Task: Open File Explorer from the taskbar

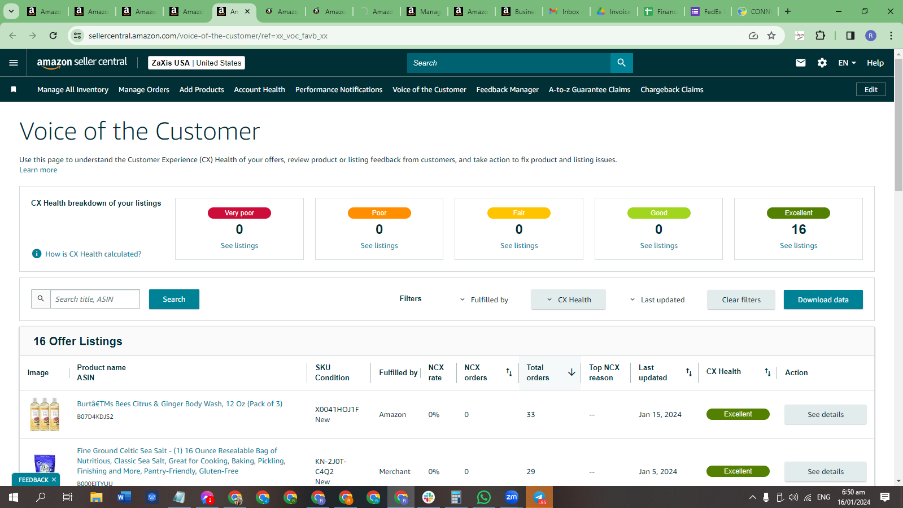Action: 97,497
